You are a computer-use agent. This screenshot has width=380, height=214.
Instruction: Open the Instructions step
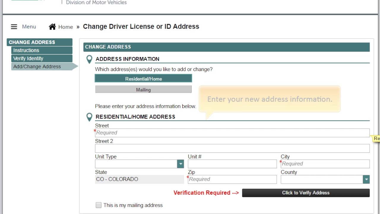42,50
